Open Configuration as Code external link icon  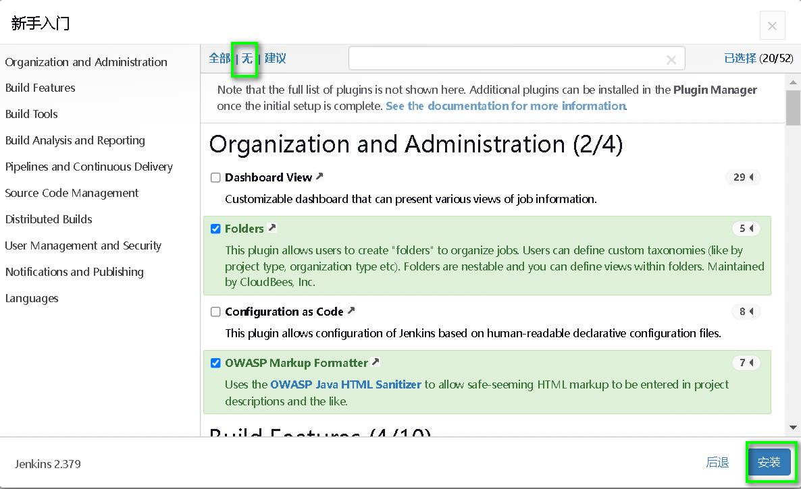(x=351, y=311)
